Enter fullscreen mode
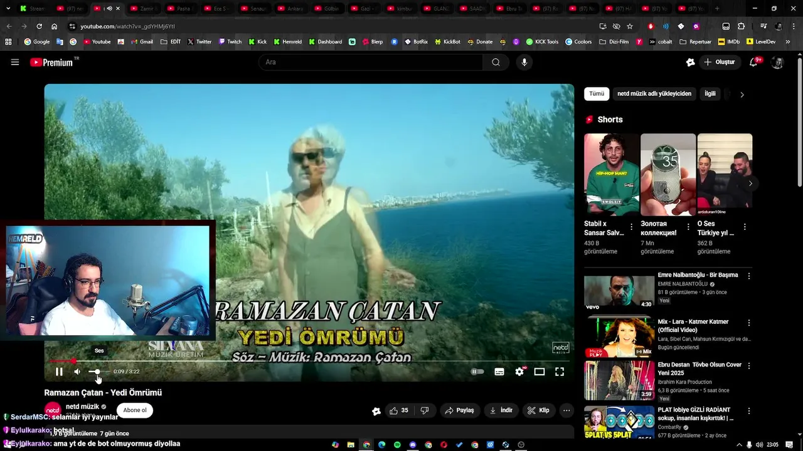The image size is (803, 451). (x=560, y=371)
